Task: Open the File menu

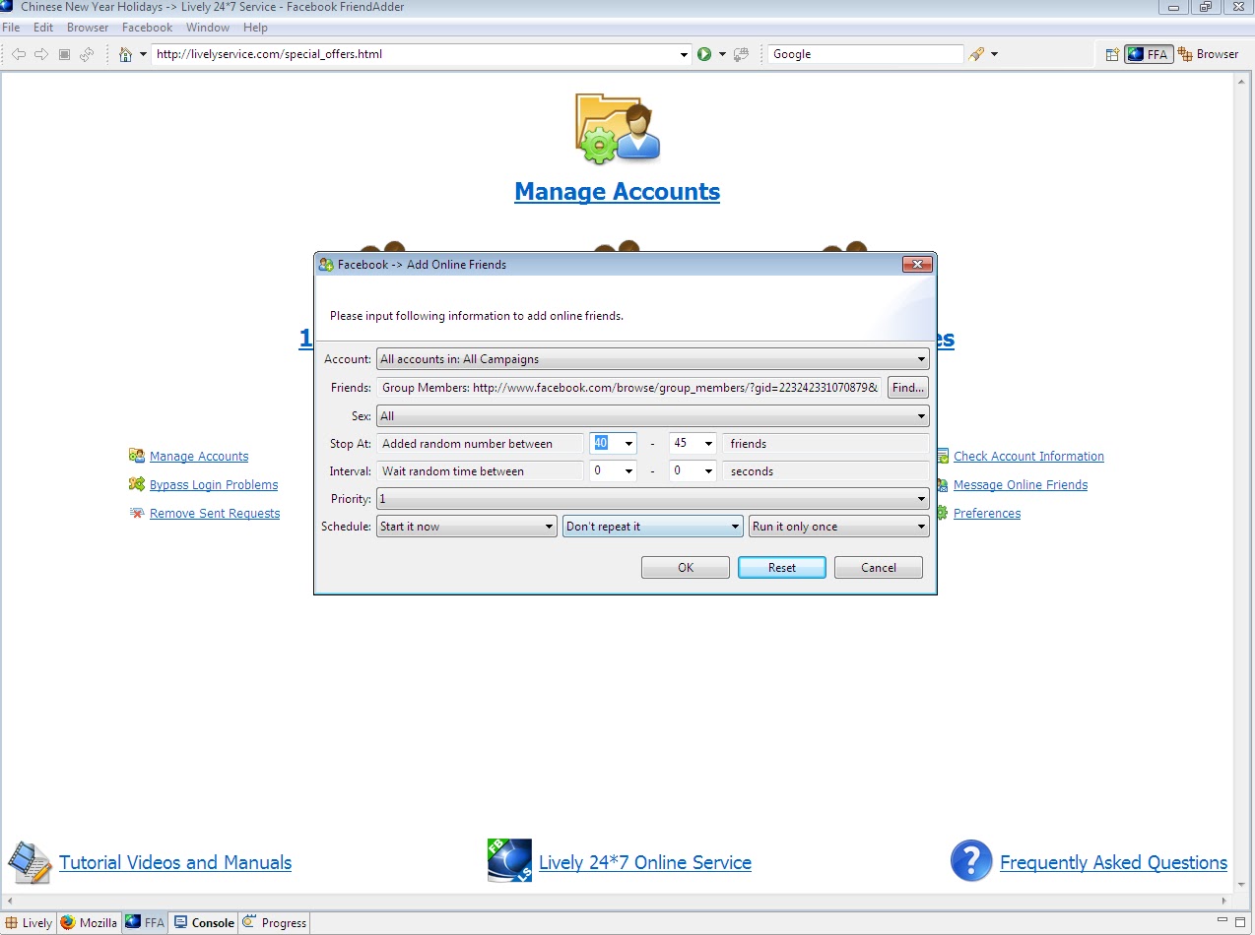Action: pos(11,28)
